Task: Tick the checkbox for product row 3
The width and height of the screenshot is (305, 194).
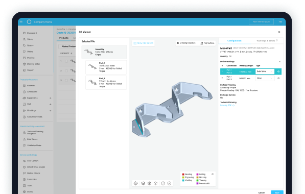Action: pyautogui.click(x=66, y=80)
